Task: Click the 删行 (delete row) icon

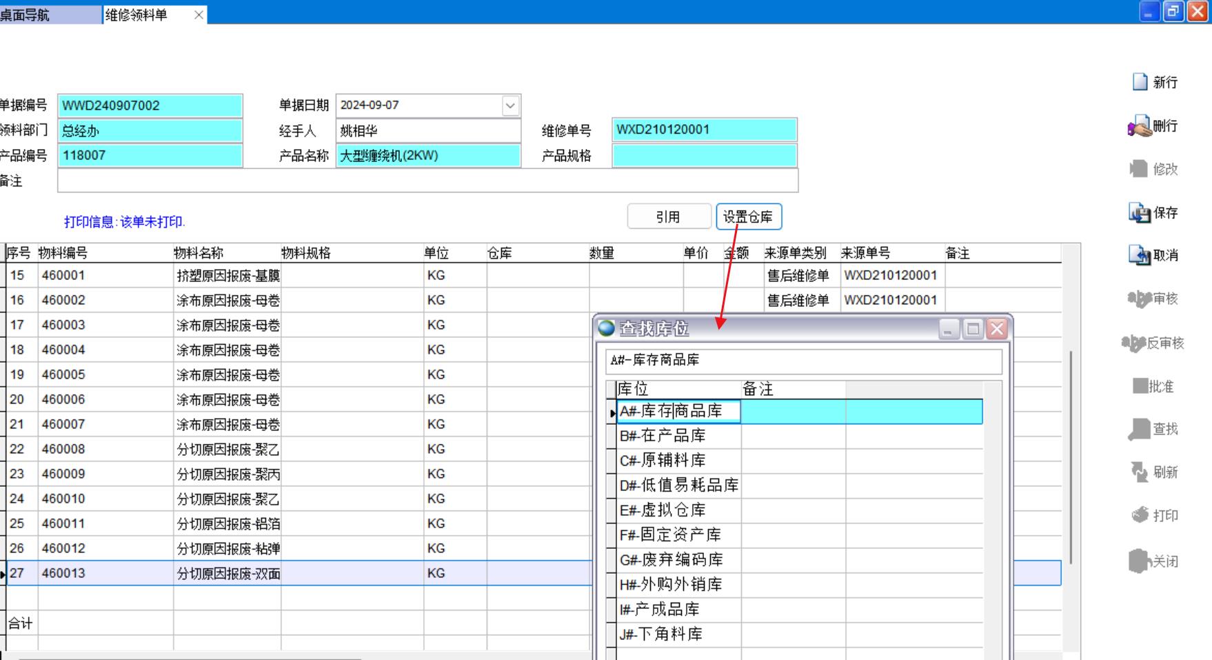Action: (x=1140, y=126)
